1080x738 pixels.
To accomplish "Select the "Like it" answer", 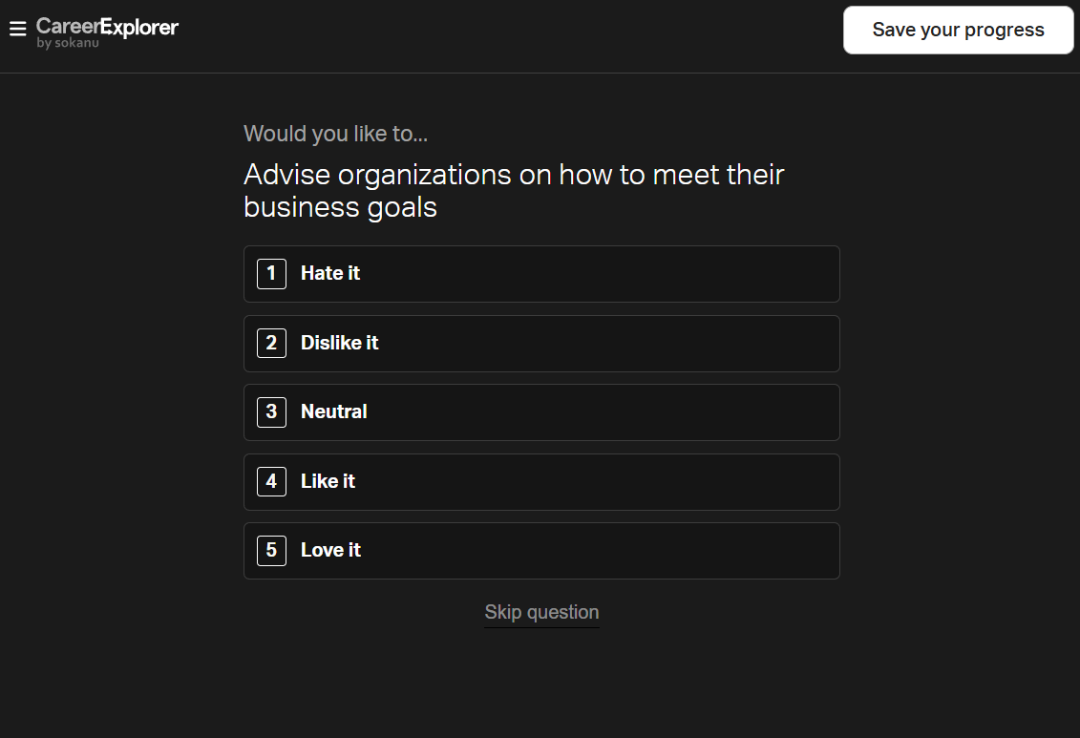I will pos(328,481).
